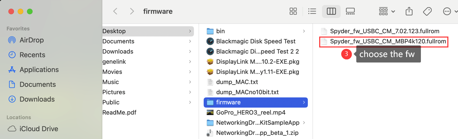Viewport: 458px width, 139px height.
Task: Open AirDrop in the sidebar
Action: [31, 40]
